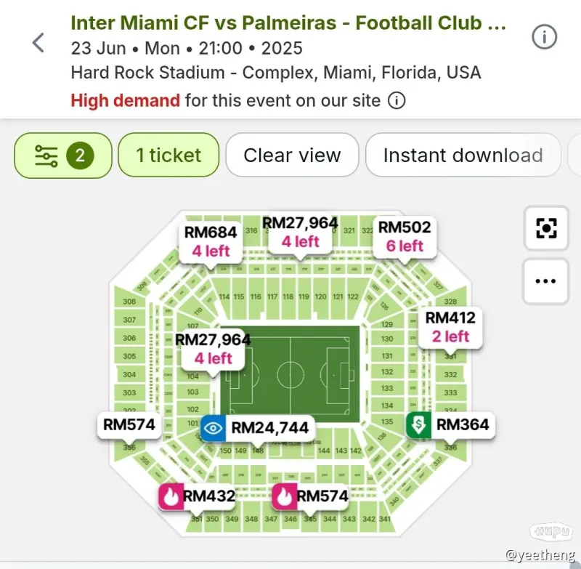The height and width of the screenshot is (569, 581).
Task: Select section 305 on the stadium map
Action: [129, 356]
